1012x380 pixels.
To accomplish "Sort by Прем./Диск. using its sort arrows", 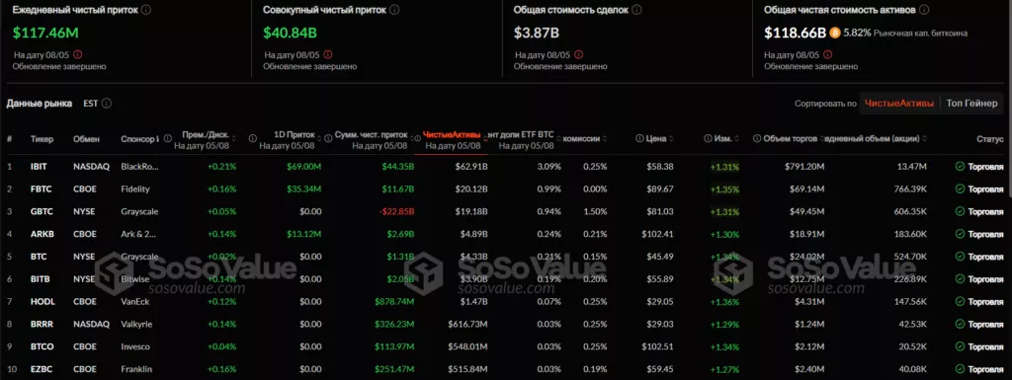I will [233, 138].
